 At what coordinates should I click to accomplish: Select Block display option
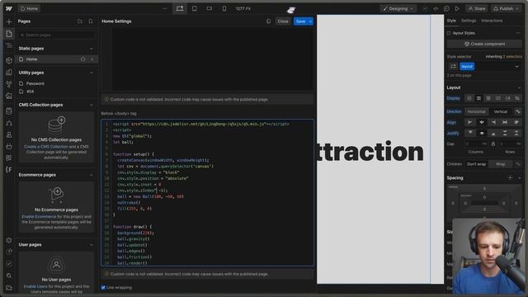[x=469, y=98]
